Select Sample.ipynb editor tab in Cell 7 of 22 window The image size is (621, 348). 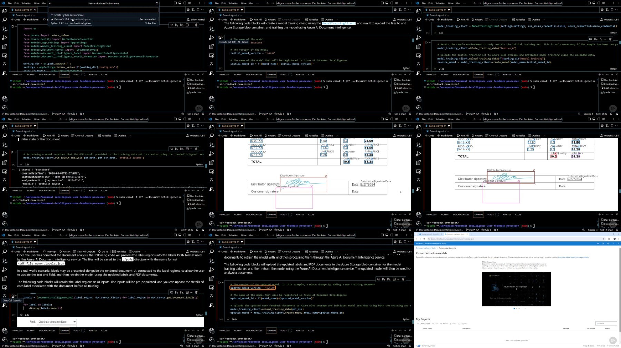437,10
